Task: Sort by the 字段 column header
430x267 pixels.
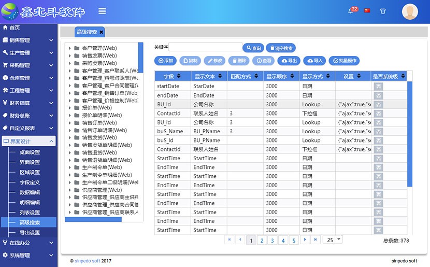Action: click(172, 76)
